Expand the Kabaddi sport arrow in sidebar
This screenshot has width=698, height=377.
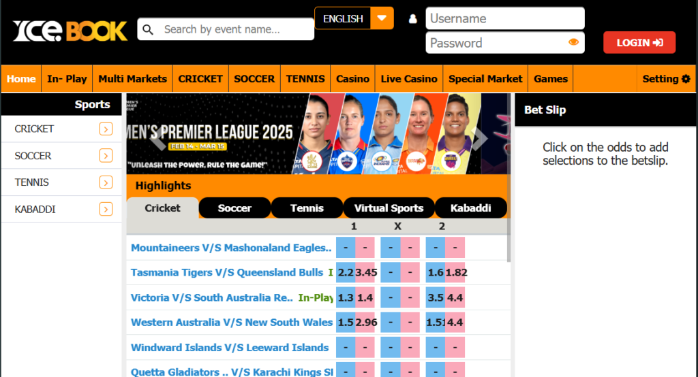(106, 210)
